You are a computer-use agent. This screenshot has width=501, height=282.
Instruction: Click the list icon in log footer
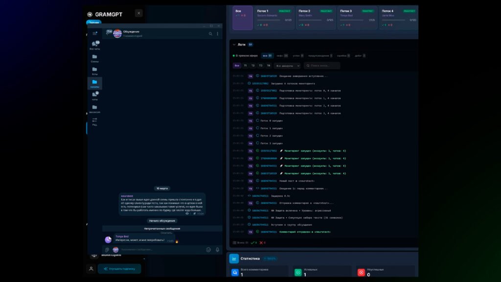[x=234, y=243]
